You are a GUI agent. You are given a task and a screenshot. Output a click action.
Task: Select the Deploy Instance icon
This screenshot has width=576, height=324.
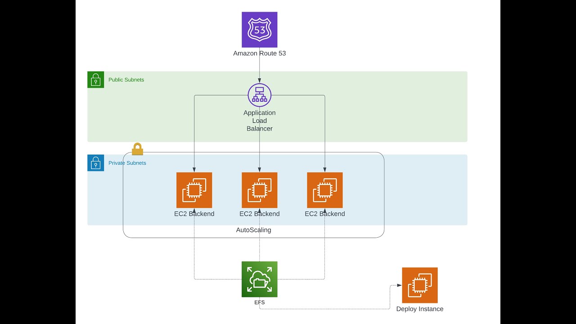coord(420,285)
